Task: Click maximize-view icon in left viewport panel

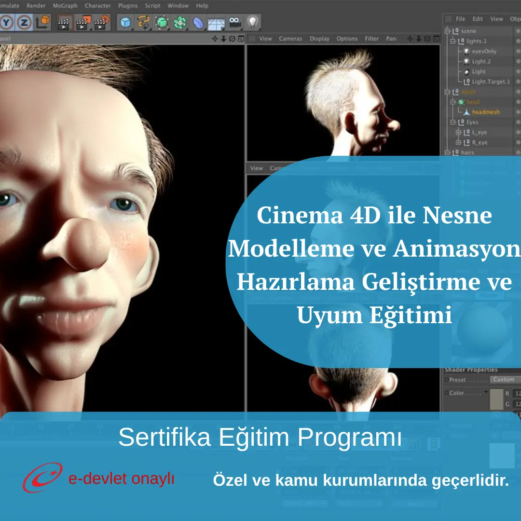Action: (x=241, y=39)
